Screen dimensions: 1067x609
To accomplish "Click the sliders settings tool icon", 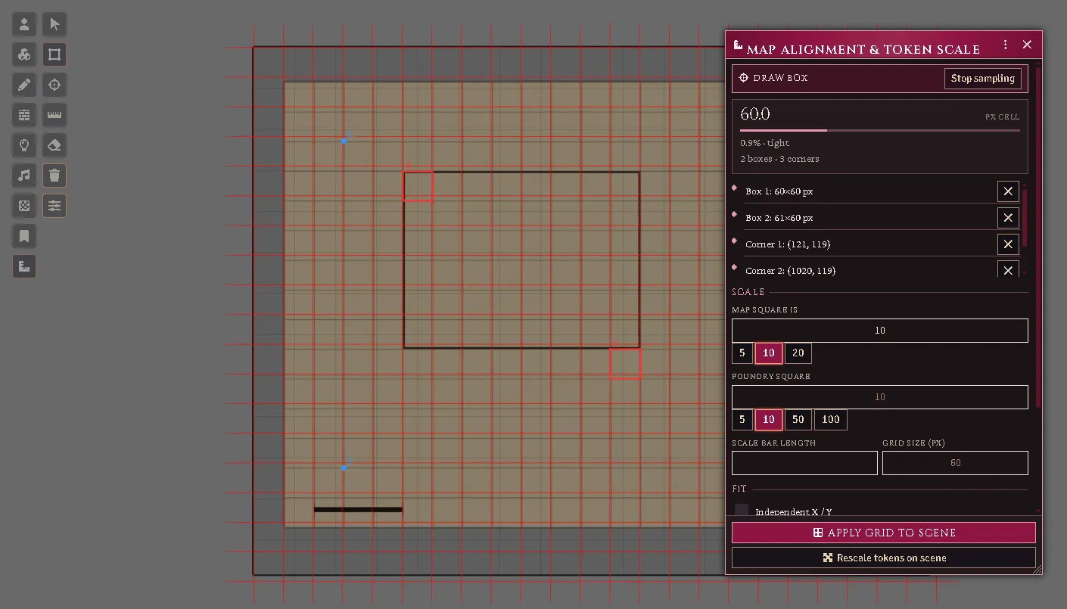I will [x=54, y=206].
